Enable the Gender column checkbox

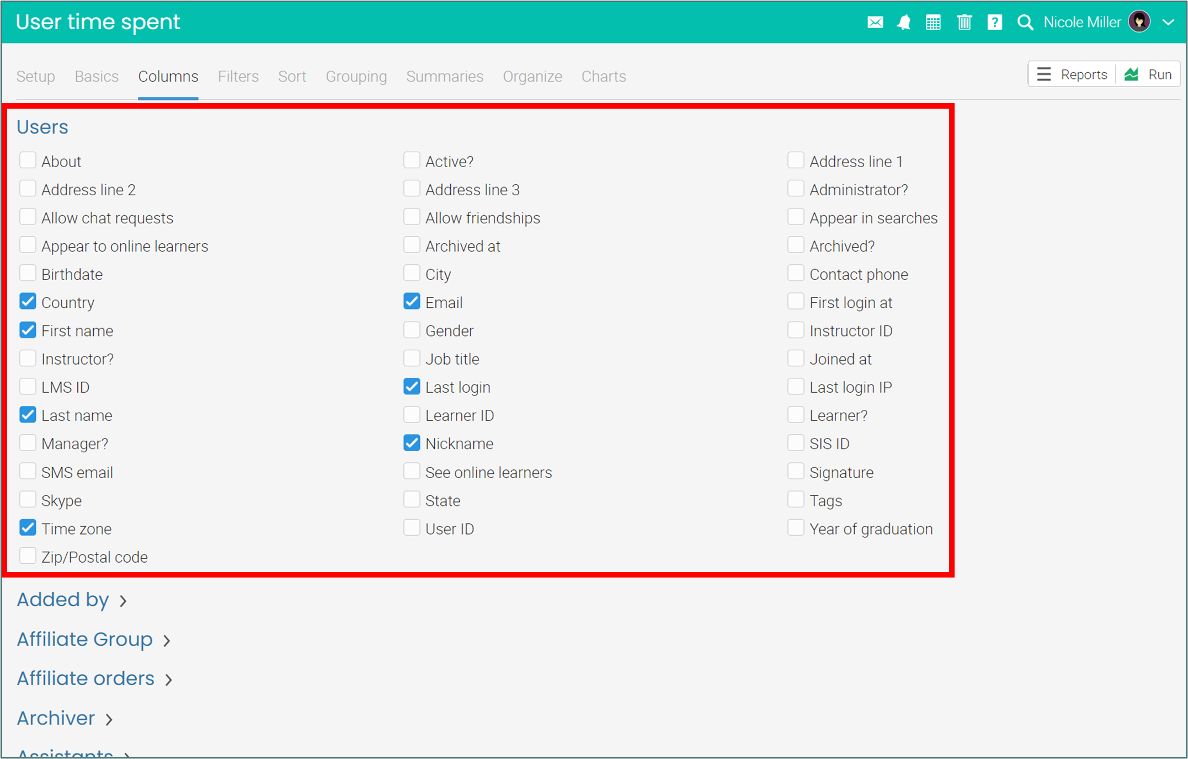(x=412, y=330)
